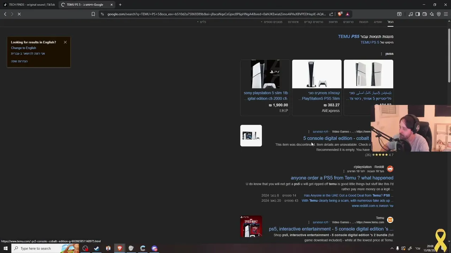Open ps5 interactive entertainment Temu result
The image size is (451, 253).
pos(331,229)
